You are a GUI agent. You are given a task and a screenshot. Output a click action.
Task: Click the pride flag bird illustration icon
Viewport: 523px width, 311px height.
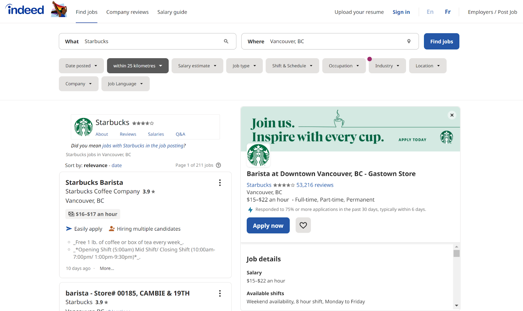[59, 9]
